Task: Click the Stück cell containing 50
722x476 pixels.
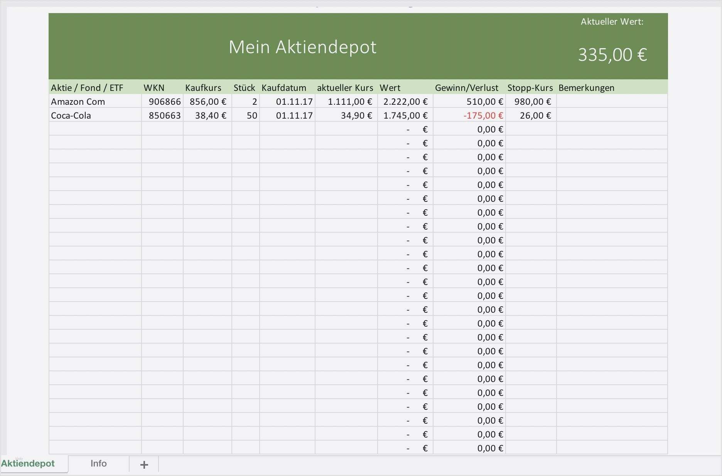Action: [246, 116]
